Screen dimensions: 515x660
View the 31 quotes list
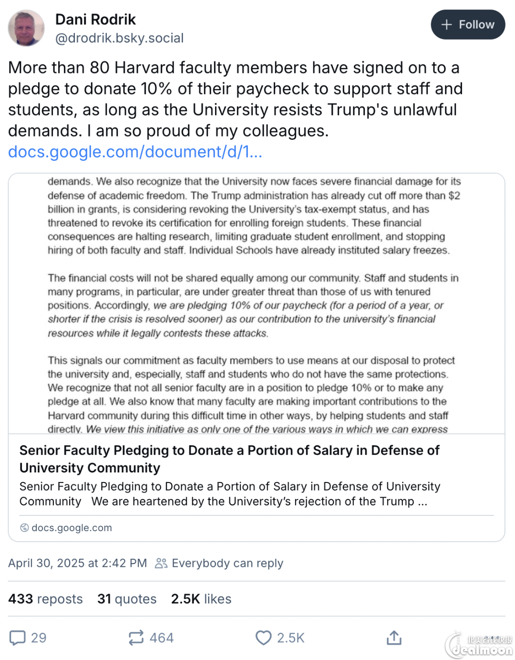point(127,599)
